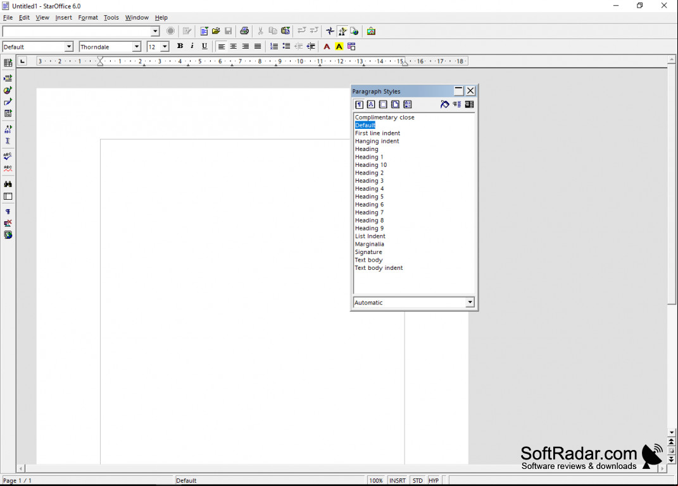
Task: Select Heading 1 paragraph style
Action: 369,157
